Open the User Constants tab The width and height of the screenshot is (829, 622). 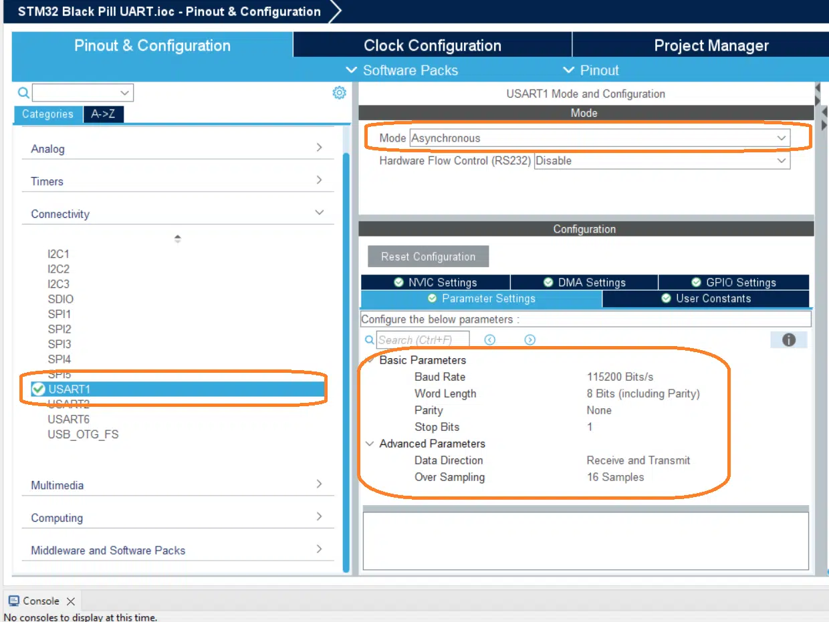click(x=705, y=299)
